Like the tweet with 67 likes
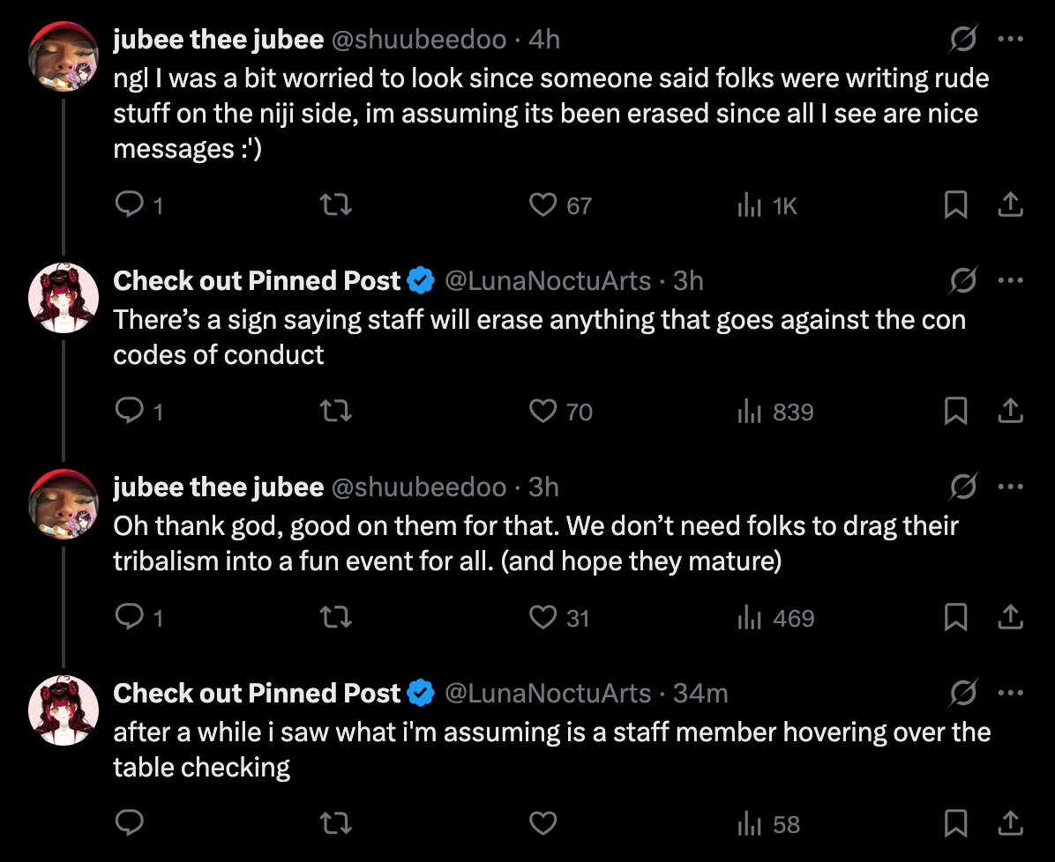The image size is (1055, 862). (543, 205)
